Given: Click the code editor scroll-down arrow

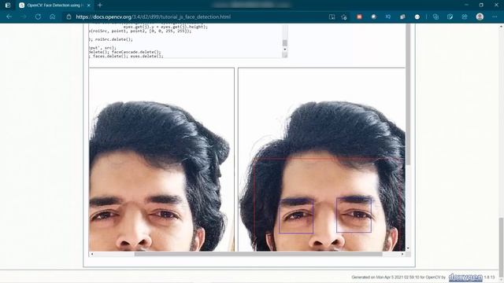Looking at the screenshot, I should (284, 50).
